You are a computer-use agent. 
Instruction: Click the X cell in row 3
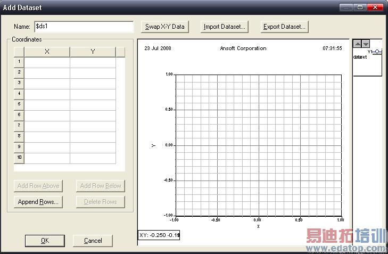tap(47, 84)
